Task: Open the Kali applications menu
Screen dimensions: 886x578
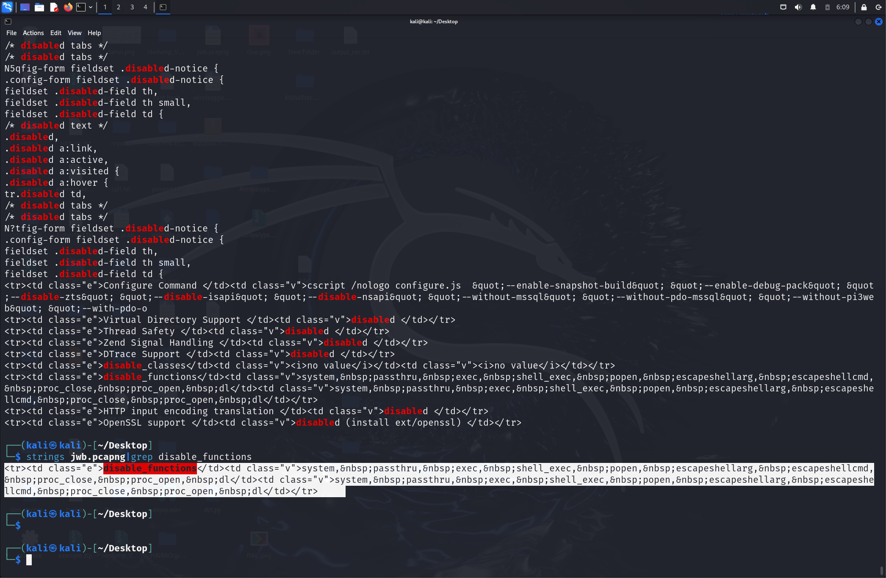Action: (8, 7)
